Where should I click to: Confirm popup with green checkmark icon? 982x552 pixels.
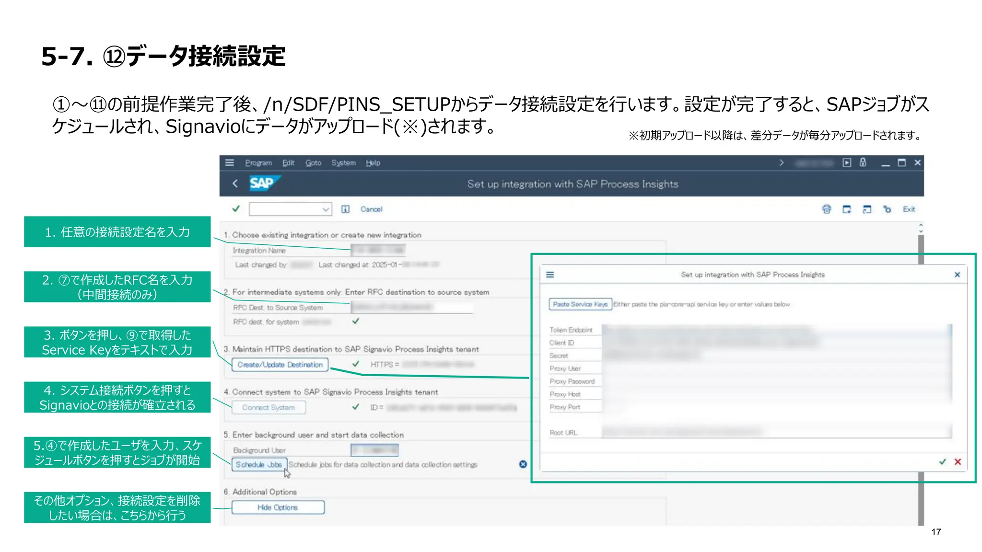tap(943, 461)
